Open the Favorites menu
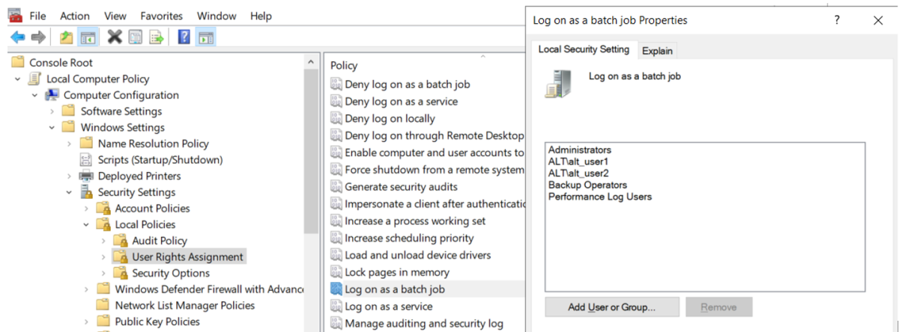 [x=161, y=16]
